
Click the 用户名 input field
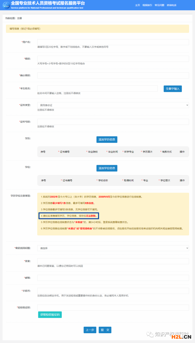[113, 42]
